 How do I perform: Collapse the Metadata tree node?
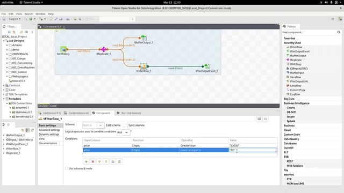[x=4, y=99]
